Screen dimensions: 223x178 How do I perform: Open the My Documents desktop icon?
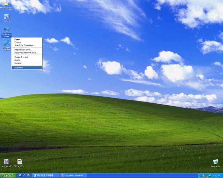click(6, 5)
